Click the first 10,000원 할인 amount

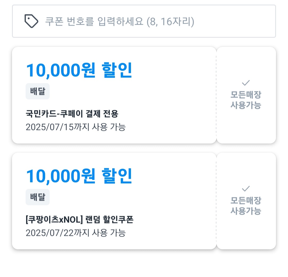pyautogui.click(x=79, y=70)
